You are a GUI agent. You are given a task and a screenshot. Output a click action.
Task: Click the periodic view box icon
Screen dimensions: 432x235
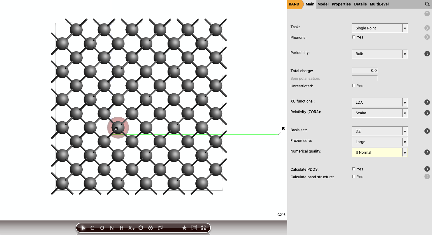click(194, 228)
